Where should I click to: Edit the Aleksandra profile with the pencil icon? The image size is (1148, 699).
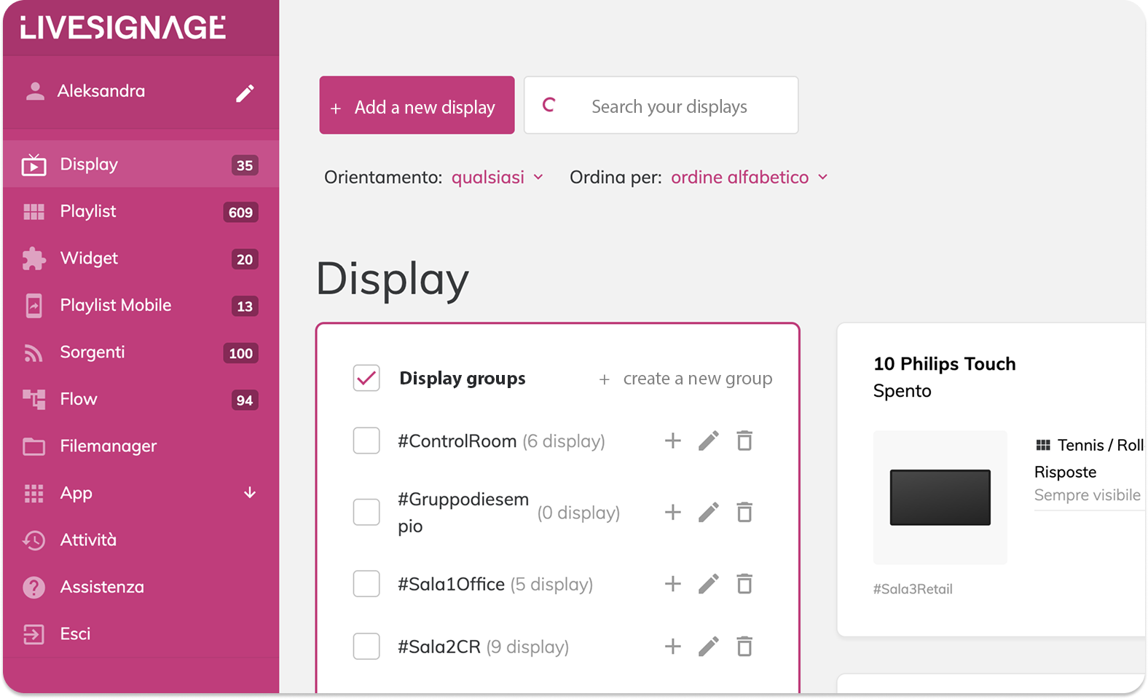coord(245,93)
